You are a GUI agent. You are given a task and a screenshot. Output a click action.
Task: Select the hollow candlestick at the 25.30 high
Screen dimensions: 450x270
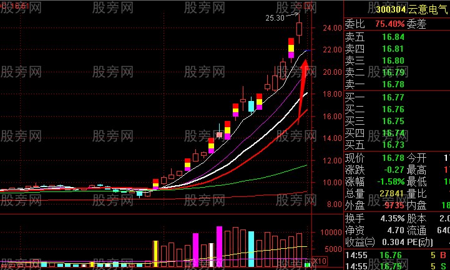[x=299, y=29]
